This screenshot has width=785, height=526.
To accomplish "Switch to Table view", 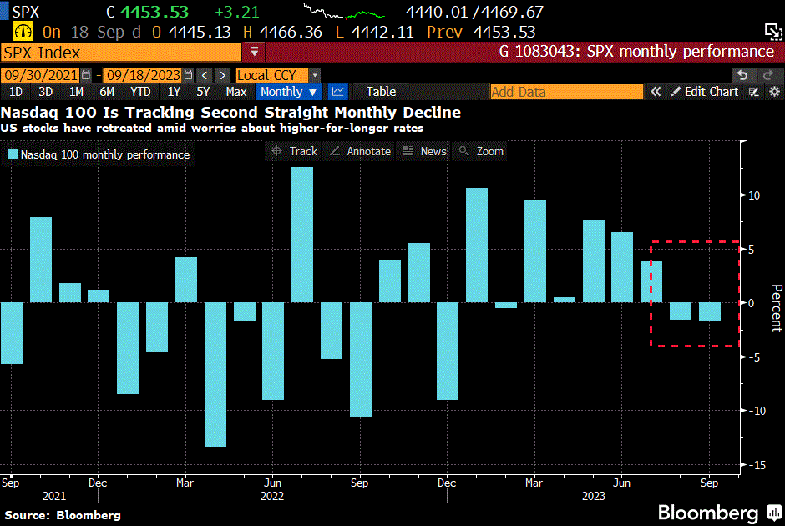I will 381,92.
